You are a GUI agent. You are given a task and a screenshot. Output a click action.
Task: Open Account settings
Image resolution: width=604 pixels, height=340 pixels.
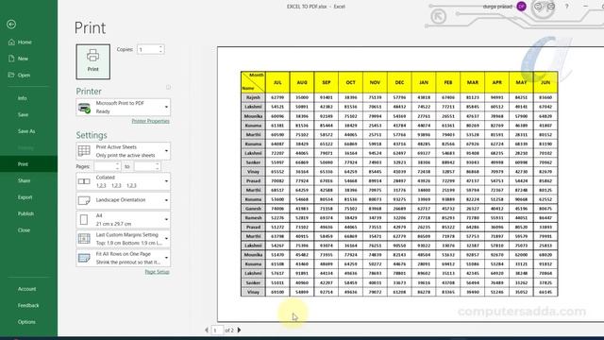click(27, 289)
